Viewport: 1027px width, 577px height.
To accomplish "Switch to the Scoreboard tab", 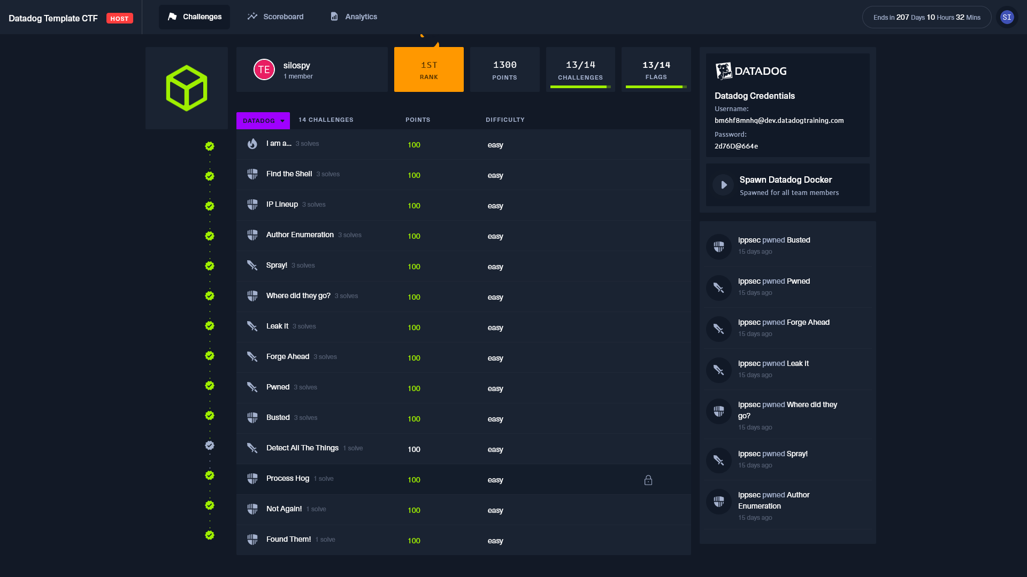I will (274, 17).
